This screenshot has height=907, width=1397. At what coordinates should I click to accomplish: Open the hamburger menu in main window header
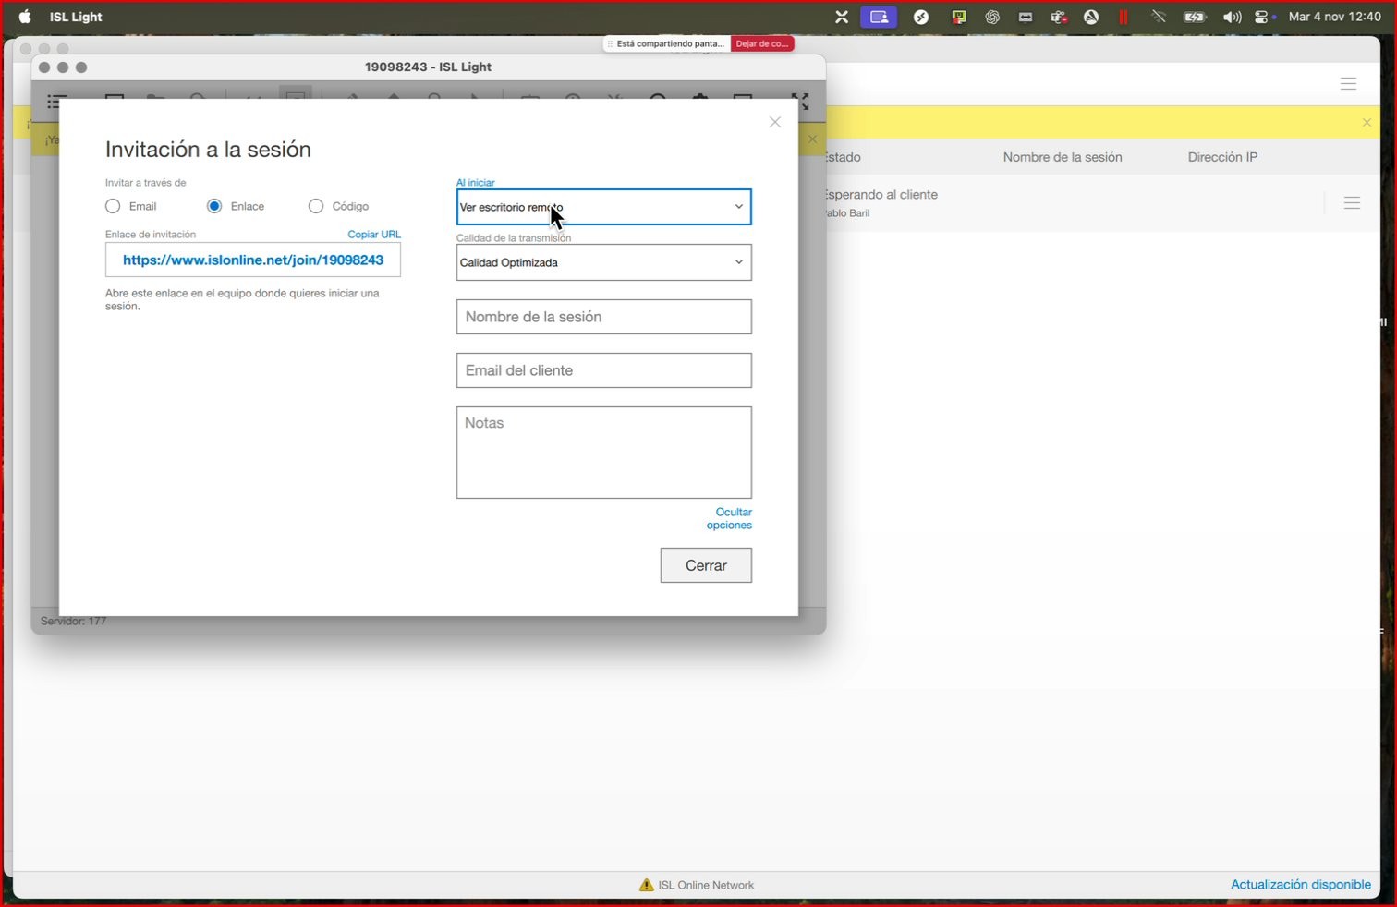click(x=1348, y=84)
